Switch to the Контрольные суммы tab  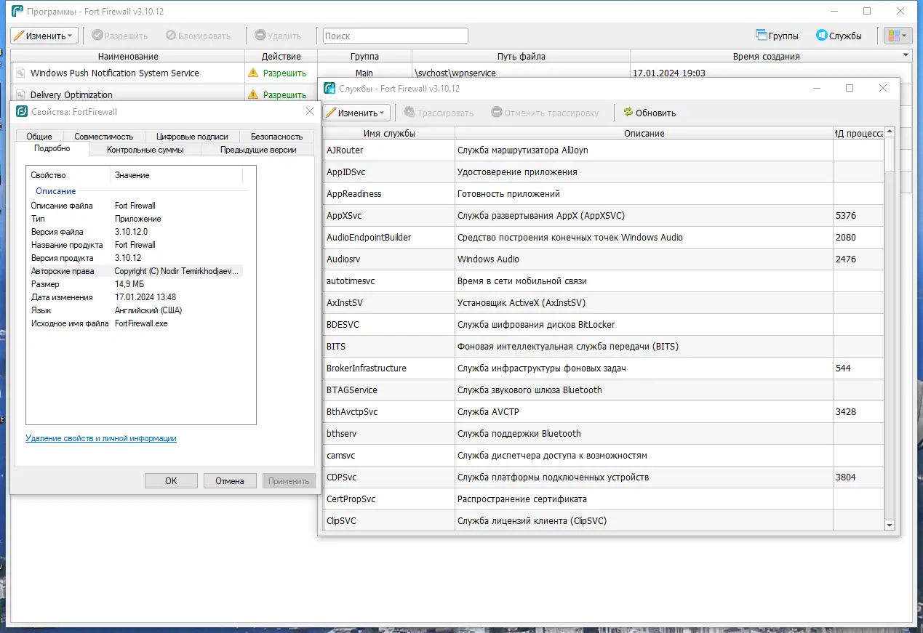(x=145, y=150)
